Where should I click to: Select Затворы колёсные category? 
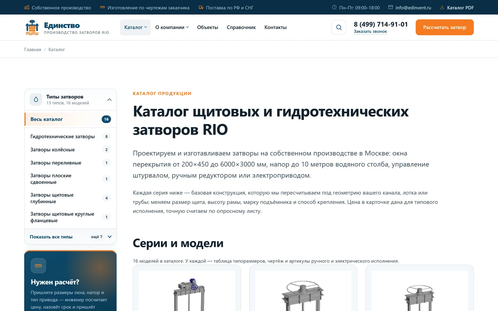pyautogui.click(x=70, y=150)
